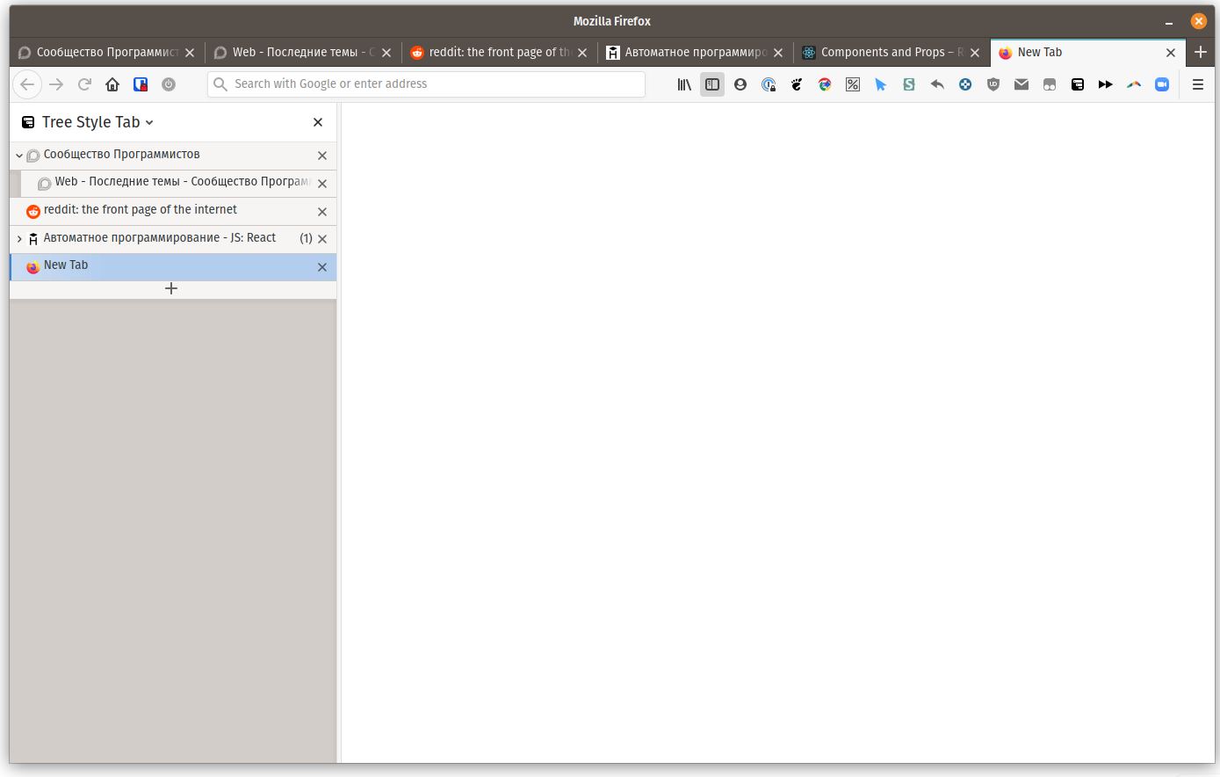Click the grey undo arrow toolbar icon
Image resolution: width=1220 pixels, height=777 pixels.
937,84
